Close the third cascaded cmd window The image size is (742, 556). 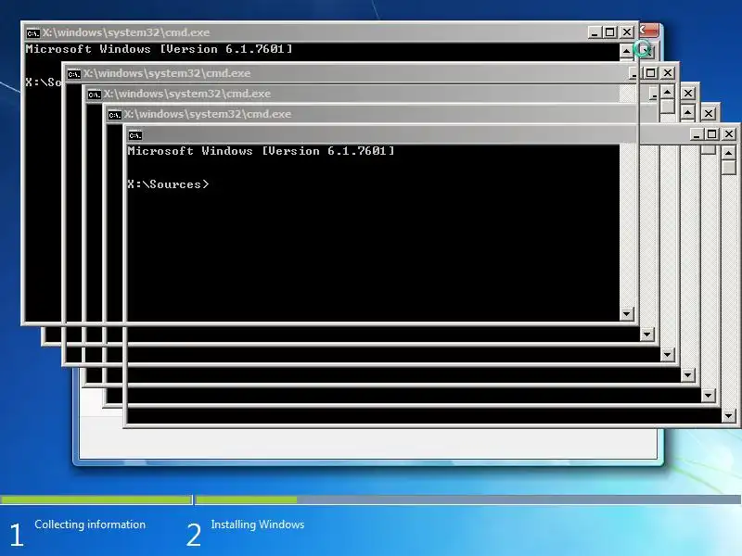687,94
